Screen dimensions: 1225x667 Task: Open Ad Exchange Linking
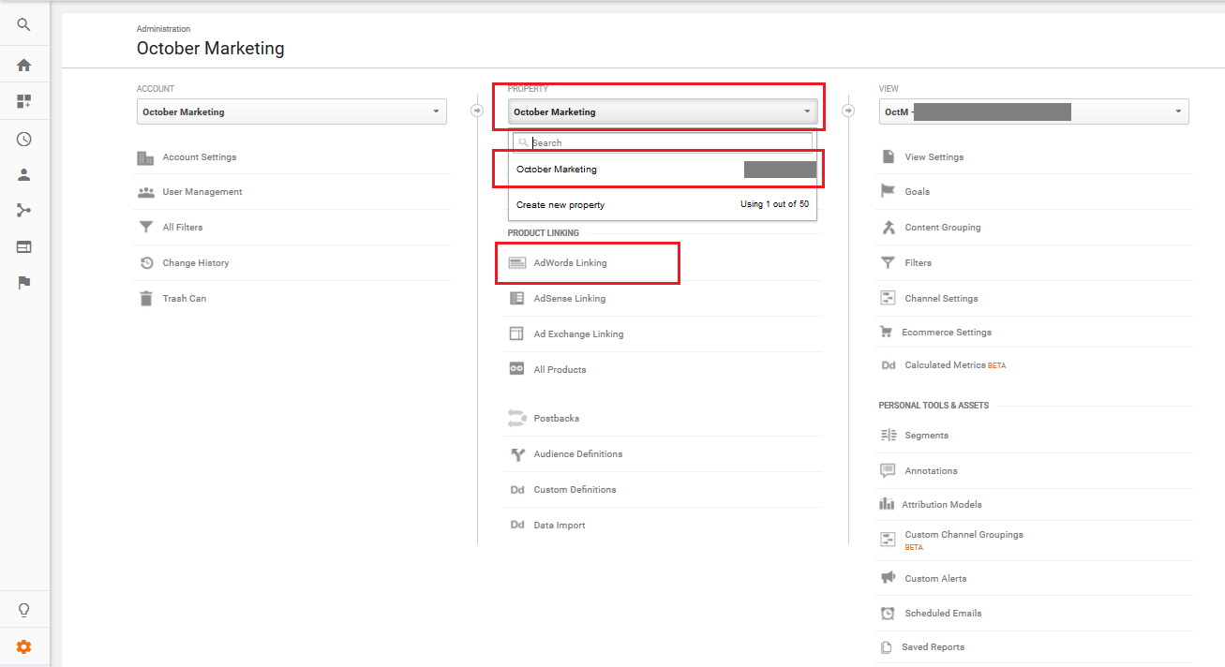(x=578, y=334)
